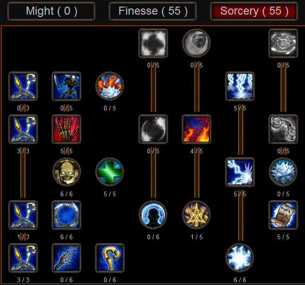Select the greyed-out handcuffs skill icon

coord(283,129)
